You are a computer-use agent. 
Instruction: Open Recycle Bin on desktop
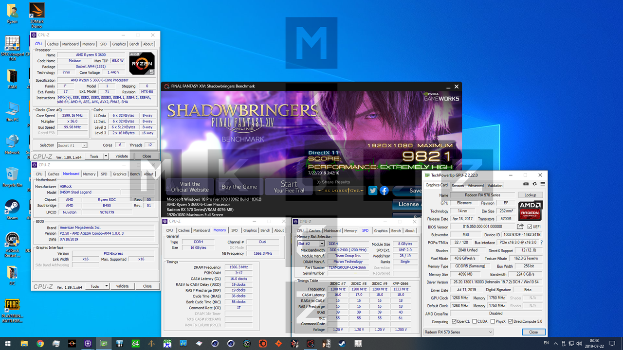(x=12, y=177)
